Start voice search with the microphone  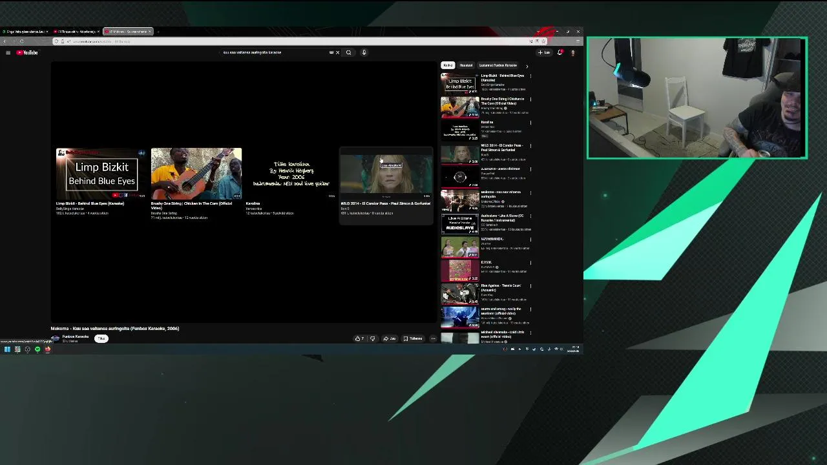click(364, 52)
